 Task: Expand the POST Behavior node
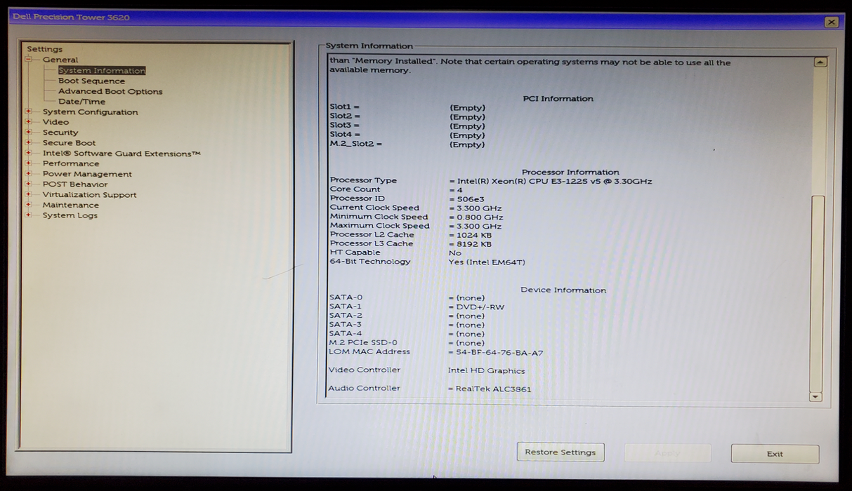[x=29, y=184]
